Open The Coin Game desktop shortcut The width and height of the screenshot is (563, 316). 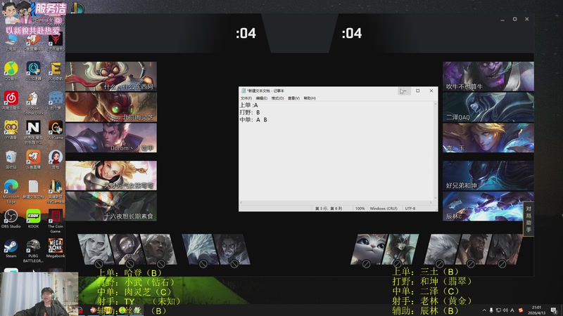click(x=56, y=221)
